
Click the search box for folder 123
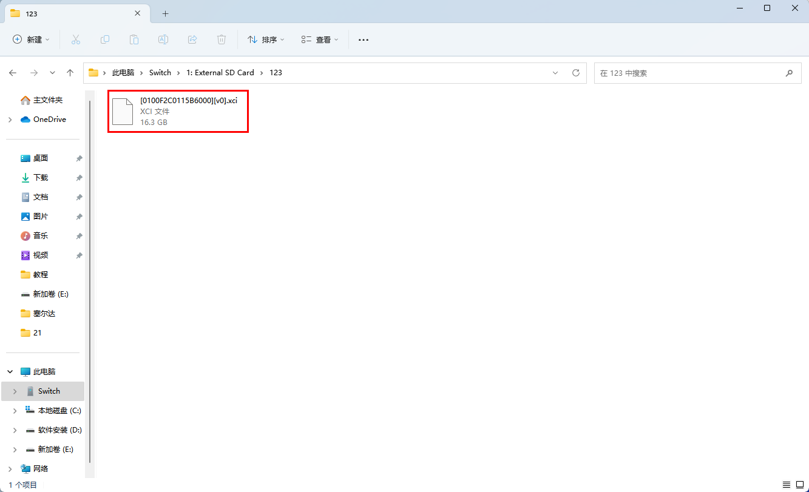(x=689, y=73)
